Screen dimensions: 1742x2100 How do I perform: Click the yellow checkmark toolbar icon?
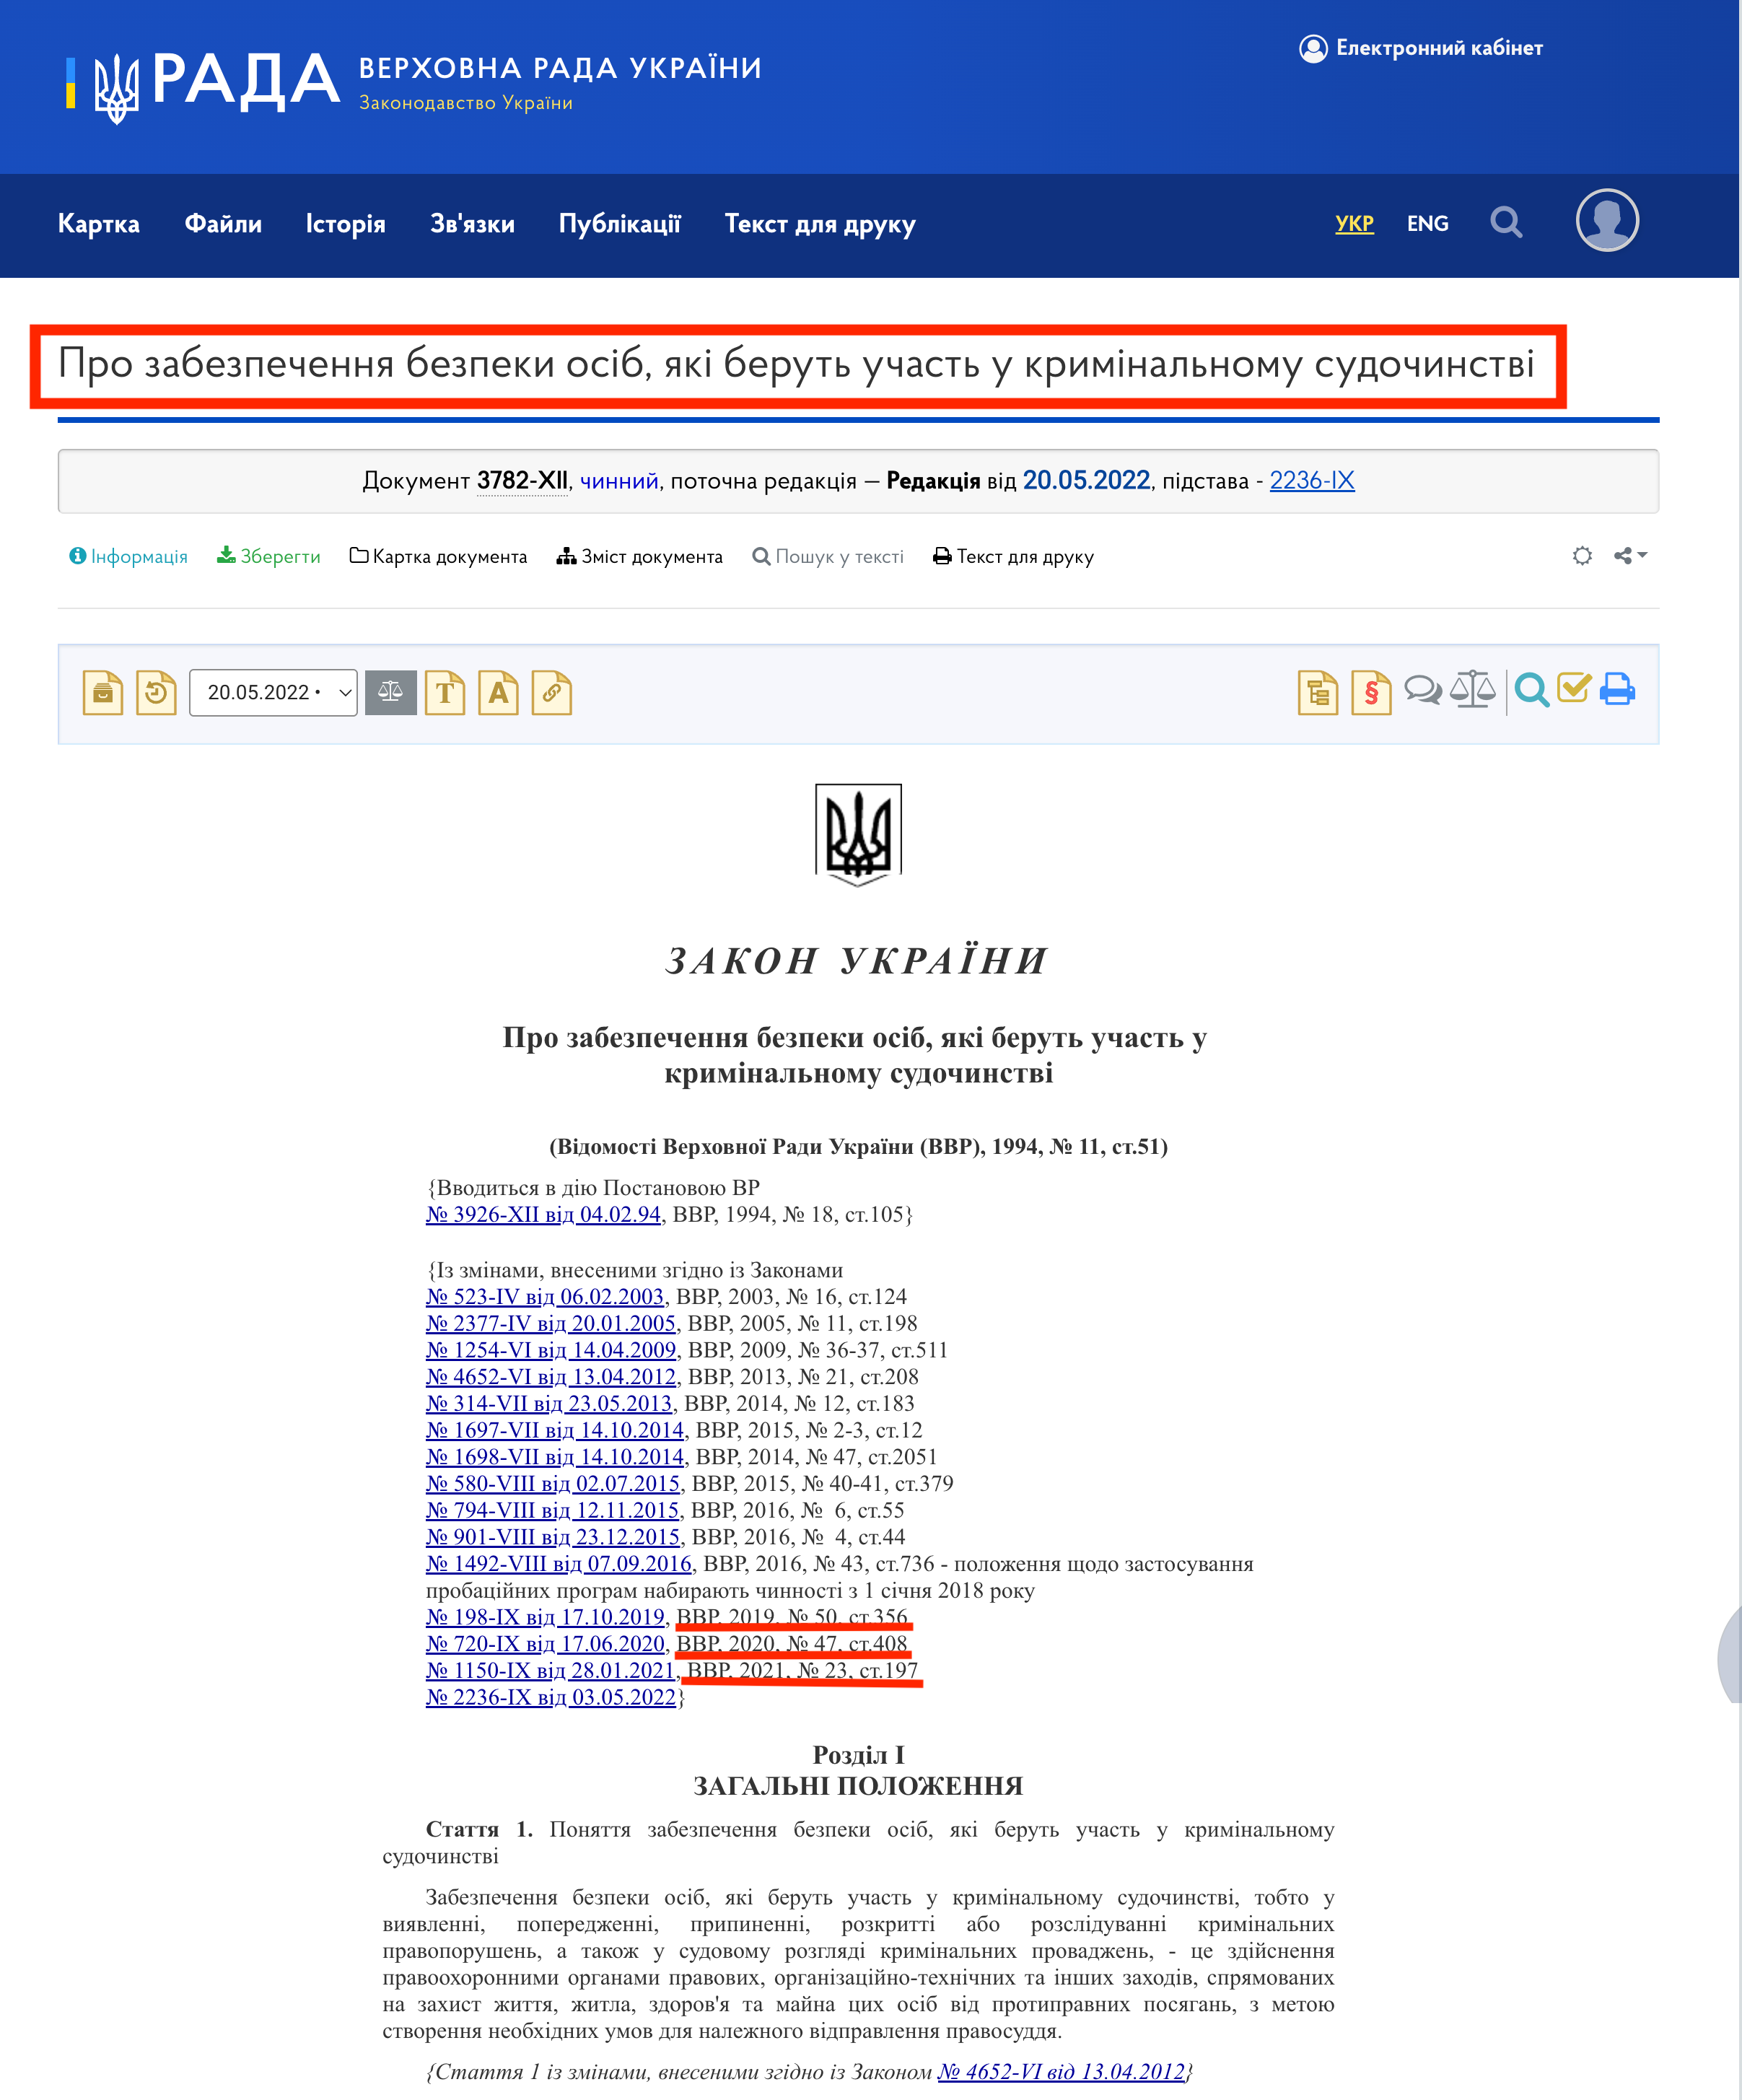[1574, 688]
